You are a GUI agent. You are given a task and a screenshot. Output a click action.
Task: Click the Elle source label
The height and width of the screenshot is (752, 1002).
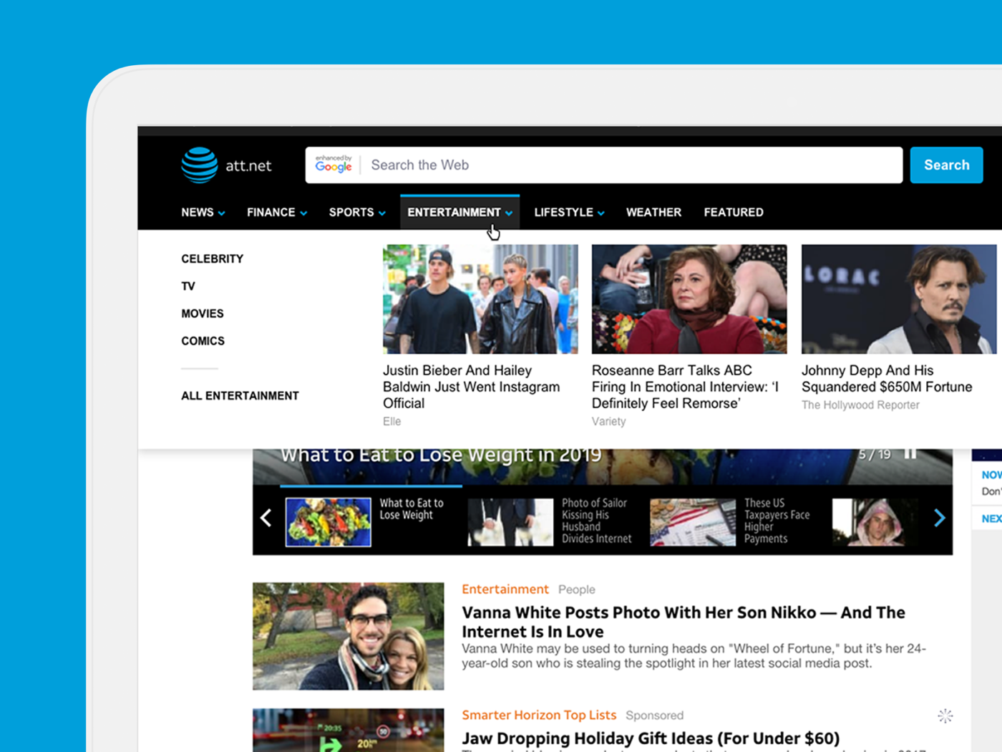click(x=391, y=421)
